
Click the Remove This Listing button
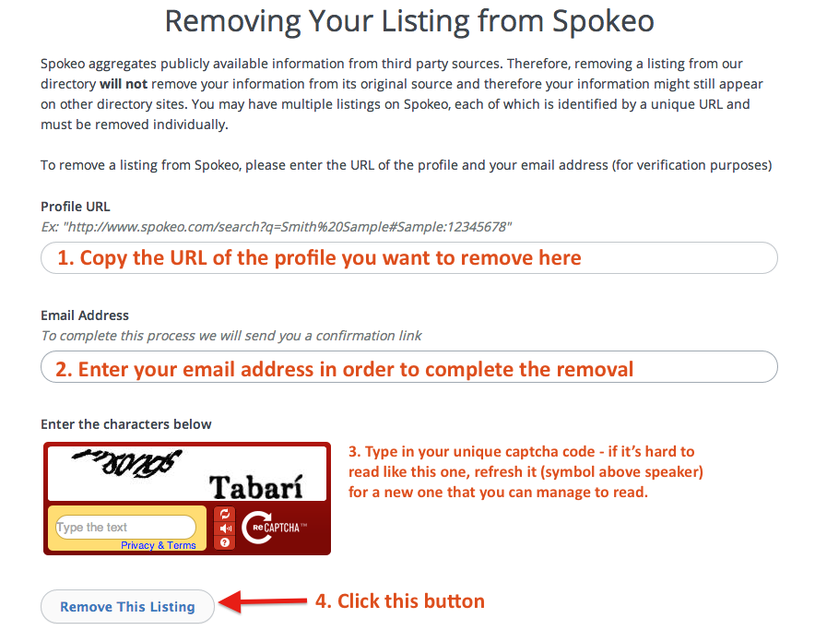click(x=127, y=607)
